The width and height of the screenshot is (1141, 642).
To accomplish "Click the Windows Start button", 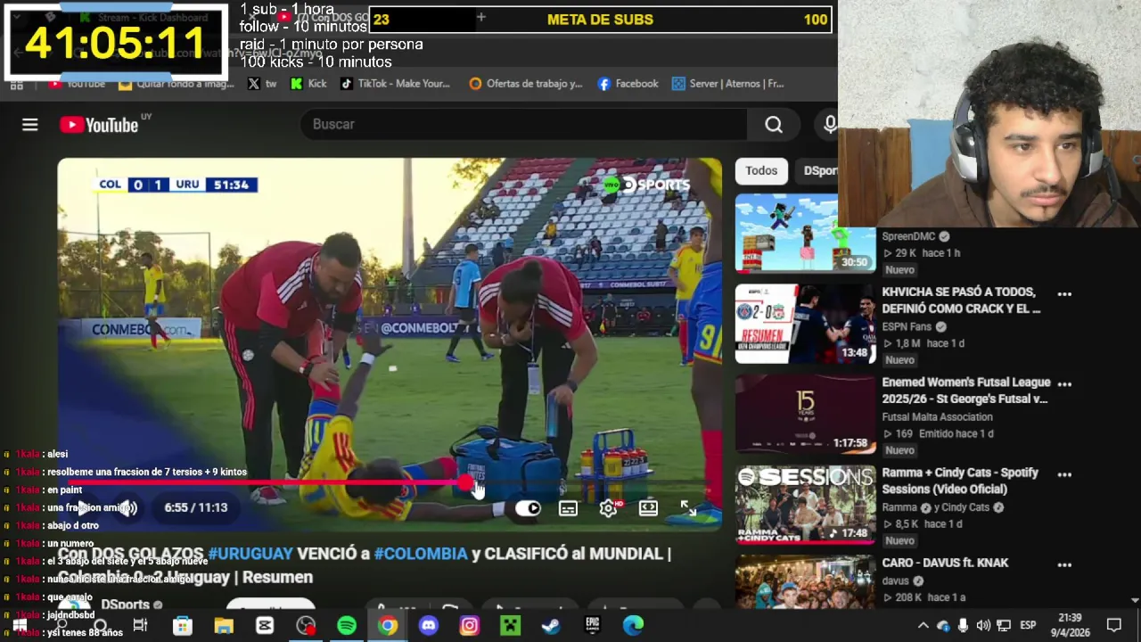I will 19,626.
